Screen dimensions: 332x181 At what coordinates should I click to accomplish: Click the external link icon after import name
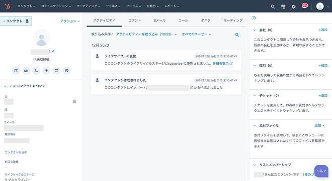191,88
